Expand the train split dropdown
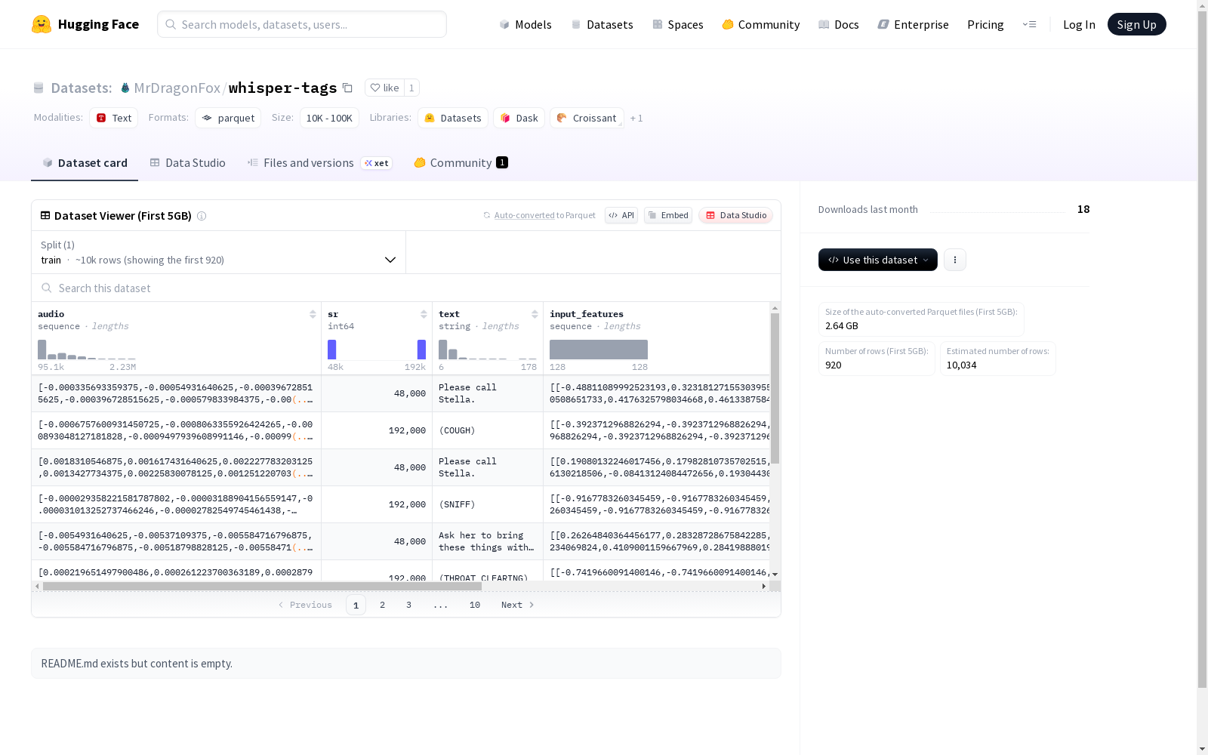 (x=218, y=252)
